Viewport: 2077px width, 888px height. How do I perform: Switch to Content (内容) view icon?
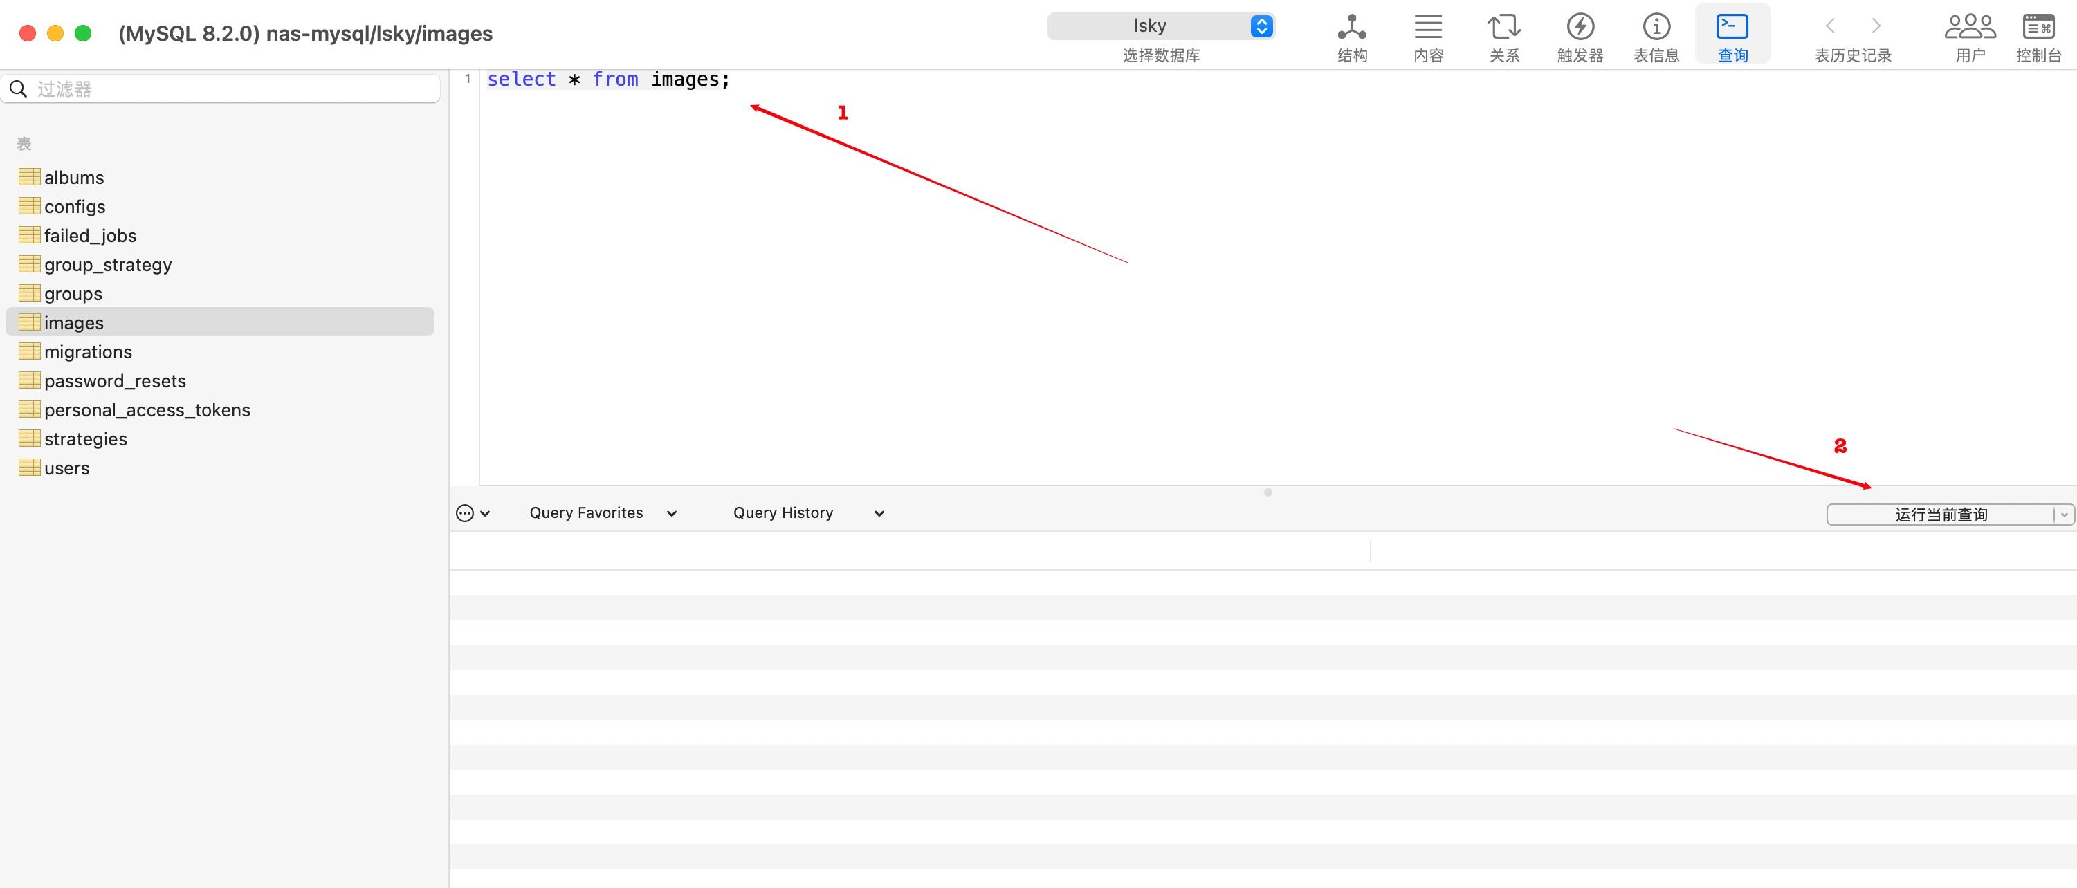[x=1428, y=28]
